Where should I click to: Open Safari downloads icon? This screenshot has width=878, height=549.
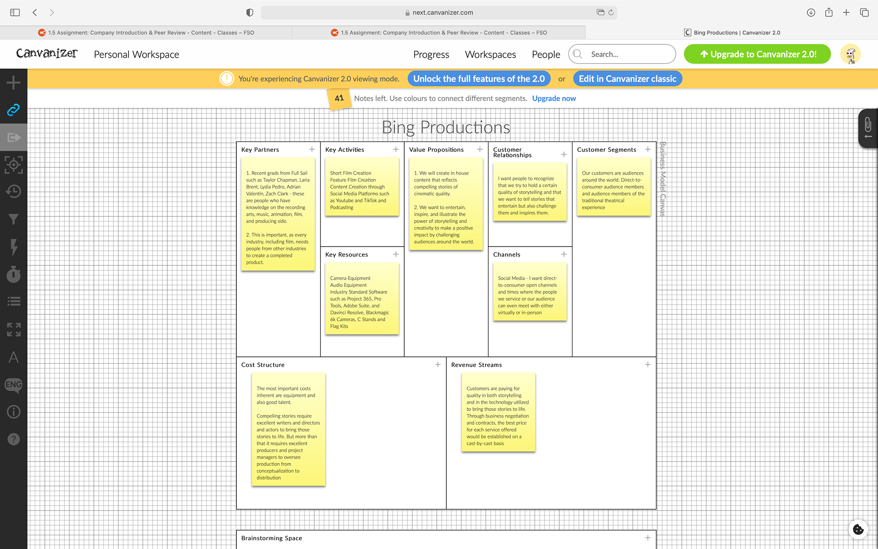click(811, 12)
